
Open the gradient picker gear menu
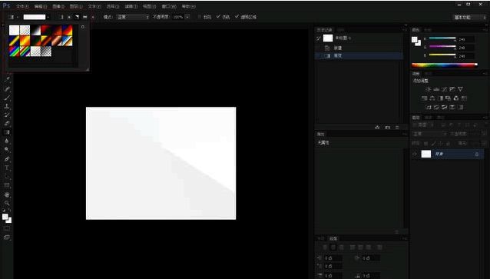pos(82,27)
